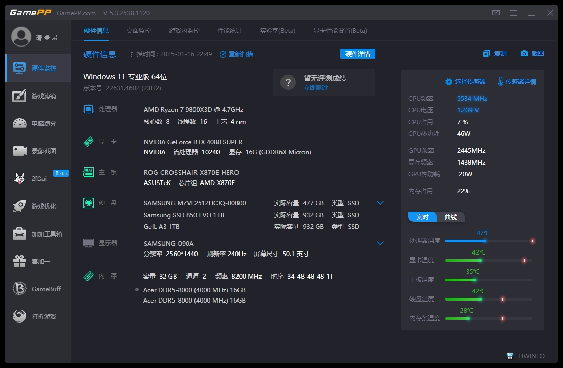Click the 内存 memory icon
The width and height of the screenshot is (563, 368).
point(89,276)
